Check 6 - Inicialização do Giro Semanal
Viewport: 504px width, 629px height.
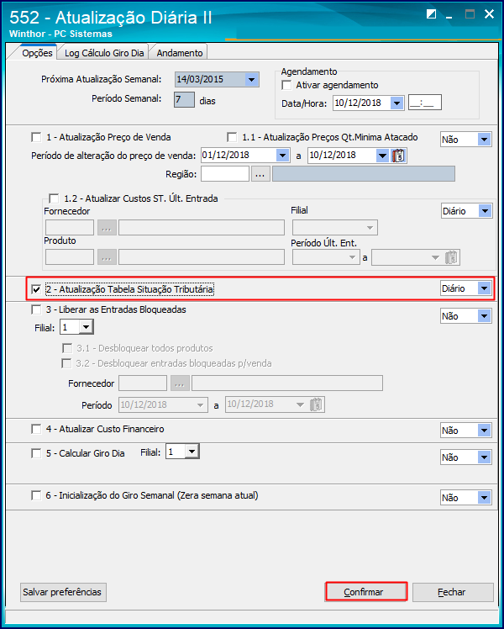click(x=36, y=496)
